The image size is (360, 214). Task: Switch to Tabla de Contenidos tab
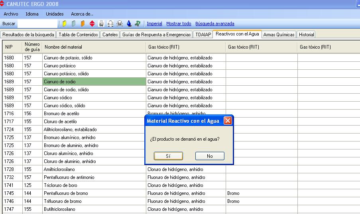78,34
